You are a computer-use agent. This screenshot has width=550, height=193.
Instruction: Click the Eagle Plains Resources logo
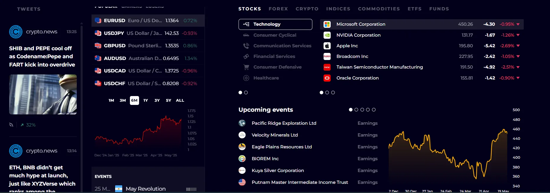(x=242, y=147)
